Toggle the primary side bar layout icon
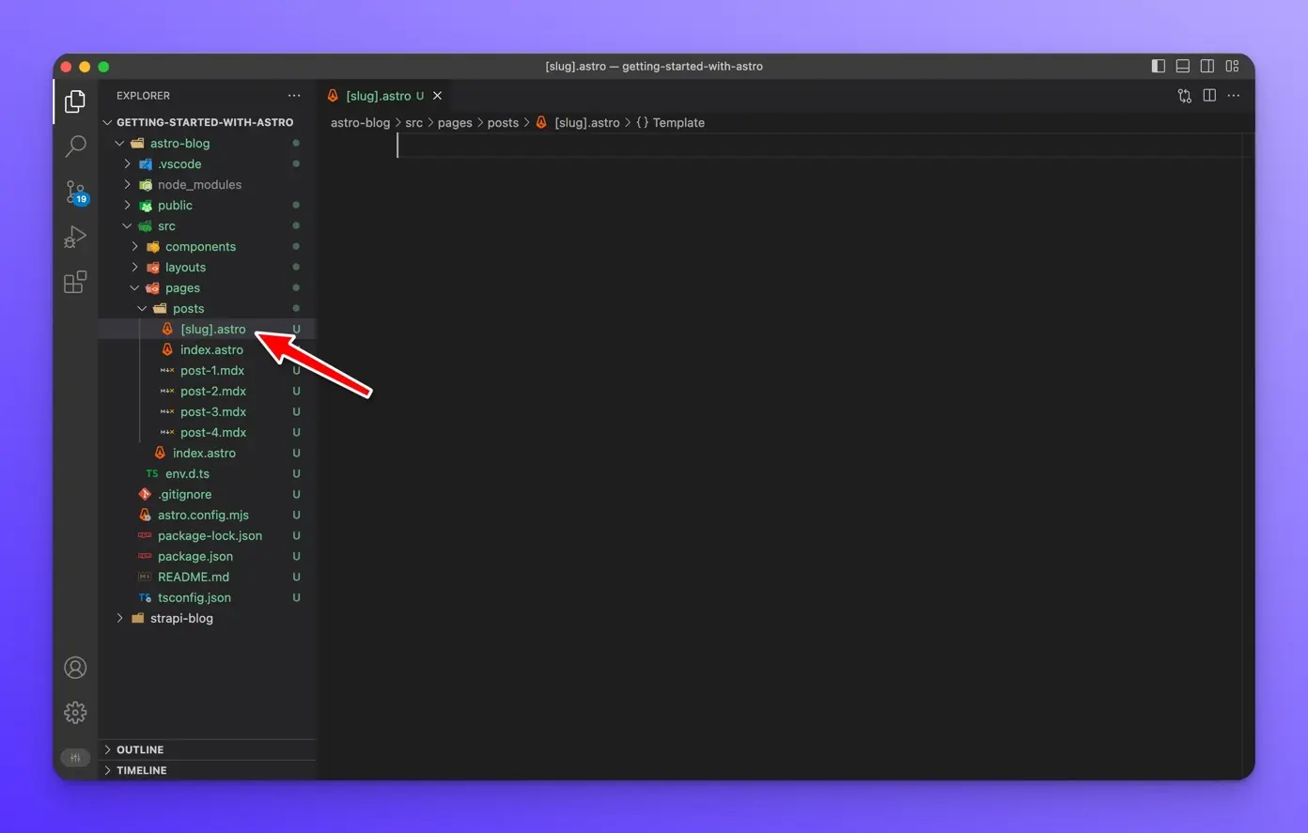 [x=1159, y=66]
